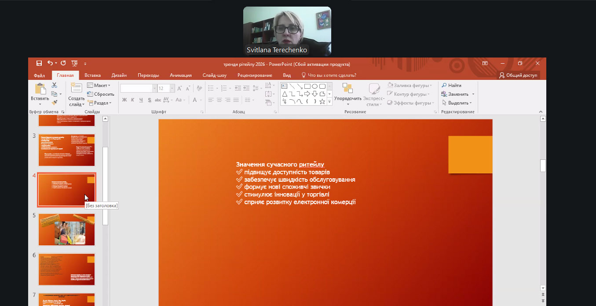This screenshot has height=306, width=596.
Task: Click the Найти search button
Action: point(452,86)
